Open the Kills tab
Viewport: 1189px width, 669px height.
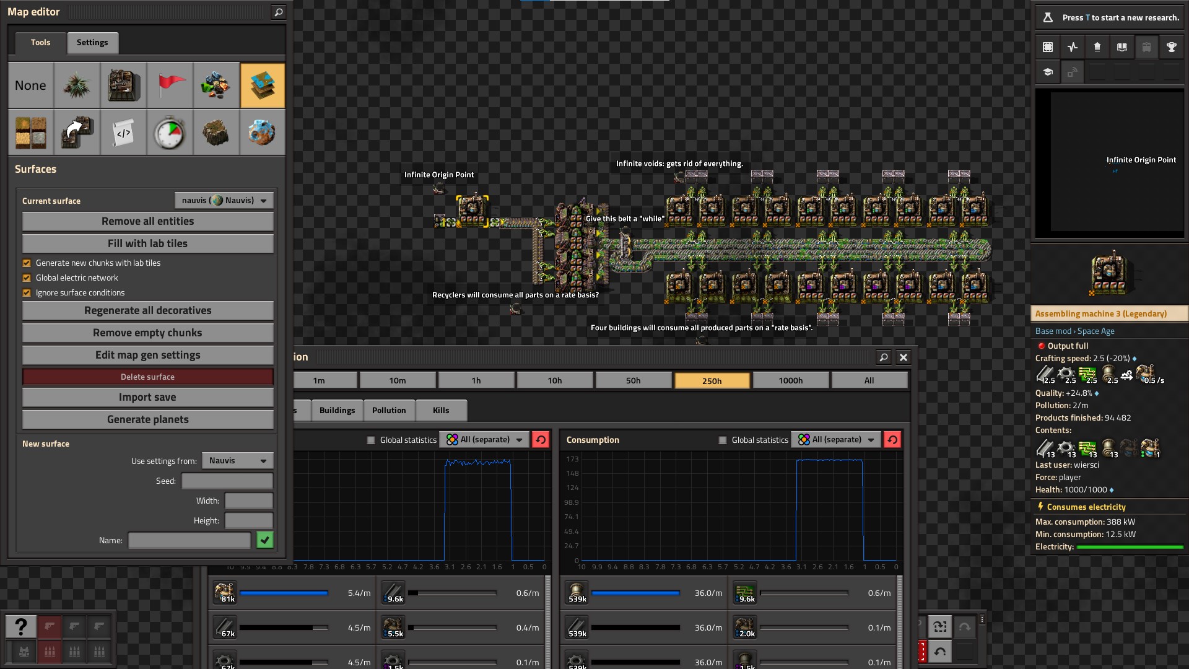441,410
